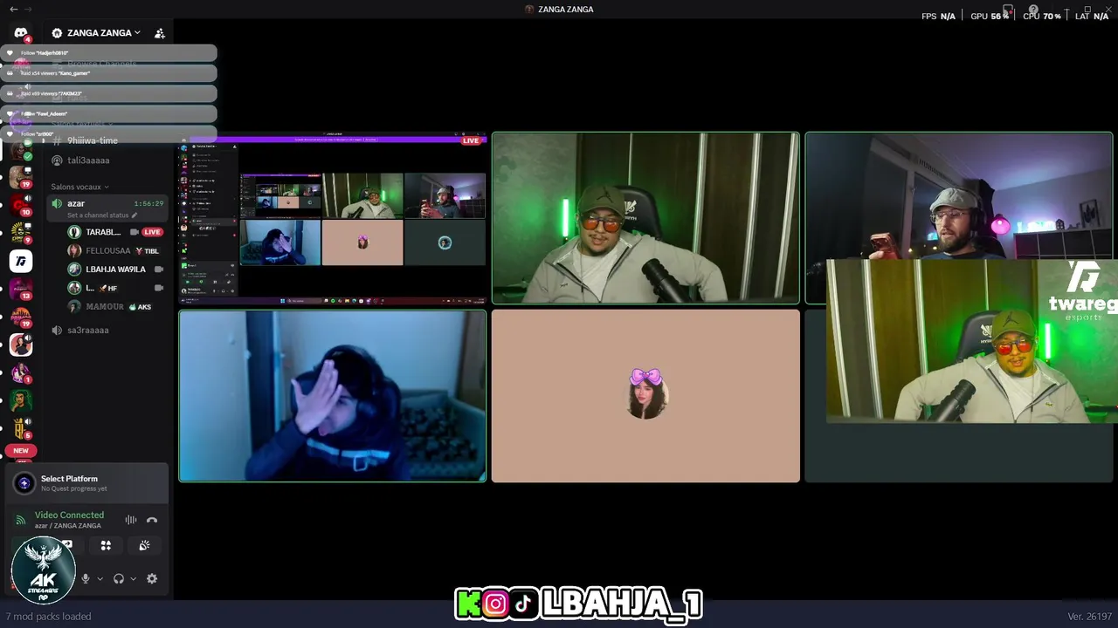Viewport: 1118px width, 628px height.
Task: Click camera icon next to LBAHJA WA9ILA
Action: point(159,270)
